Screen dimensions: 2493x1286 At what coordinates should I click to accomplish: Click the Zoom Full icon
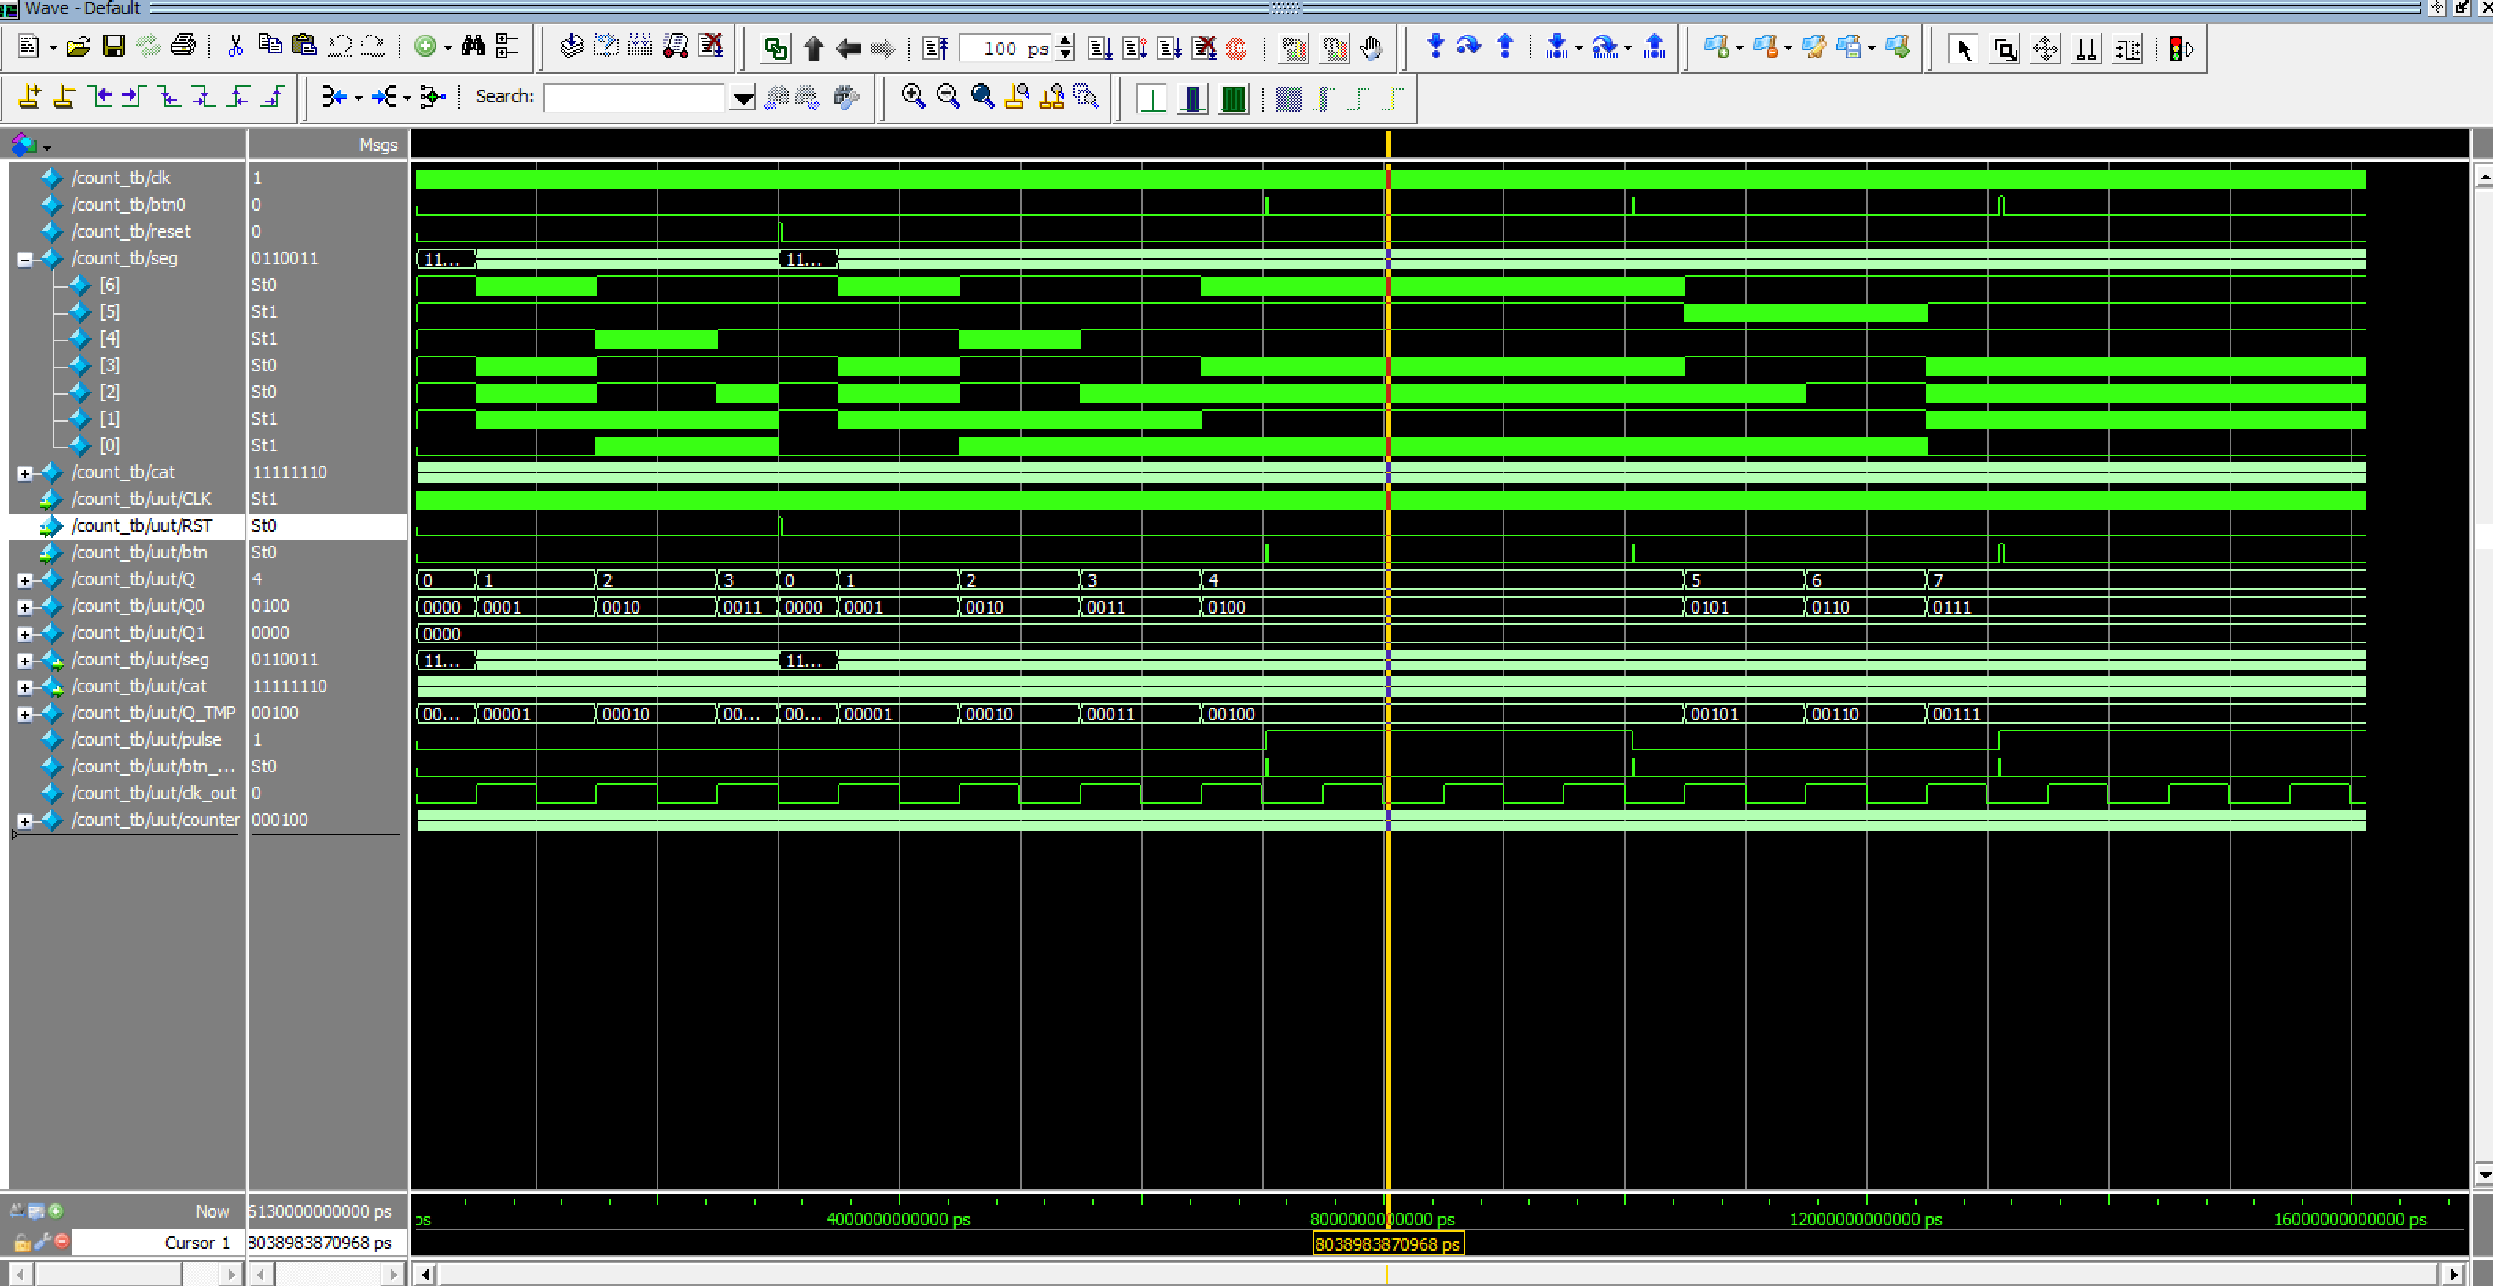[x=982, y=96]
